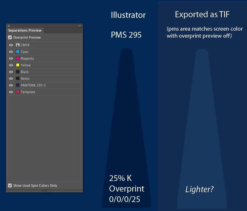Hide the CMYK separation eye
247x211 pixels.
11,45
